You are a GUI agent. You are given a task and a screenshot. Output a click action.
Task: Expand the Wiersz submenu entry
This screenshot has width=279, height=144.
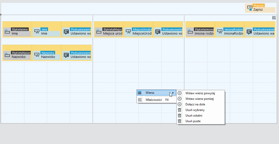(157, 93)
